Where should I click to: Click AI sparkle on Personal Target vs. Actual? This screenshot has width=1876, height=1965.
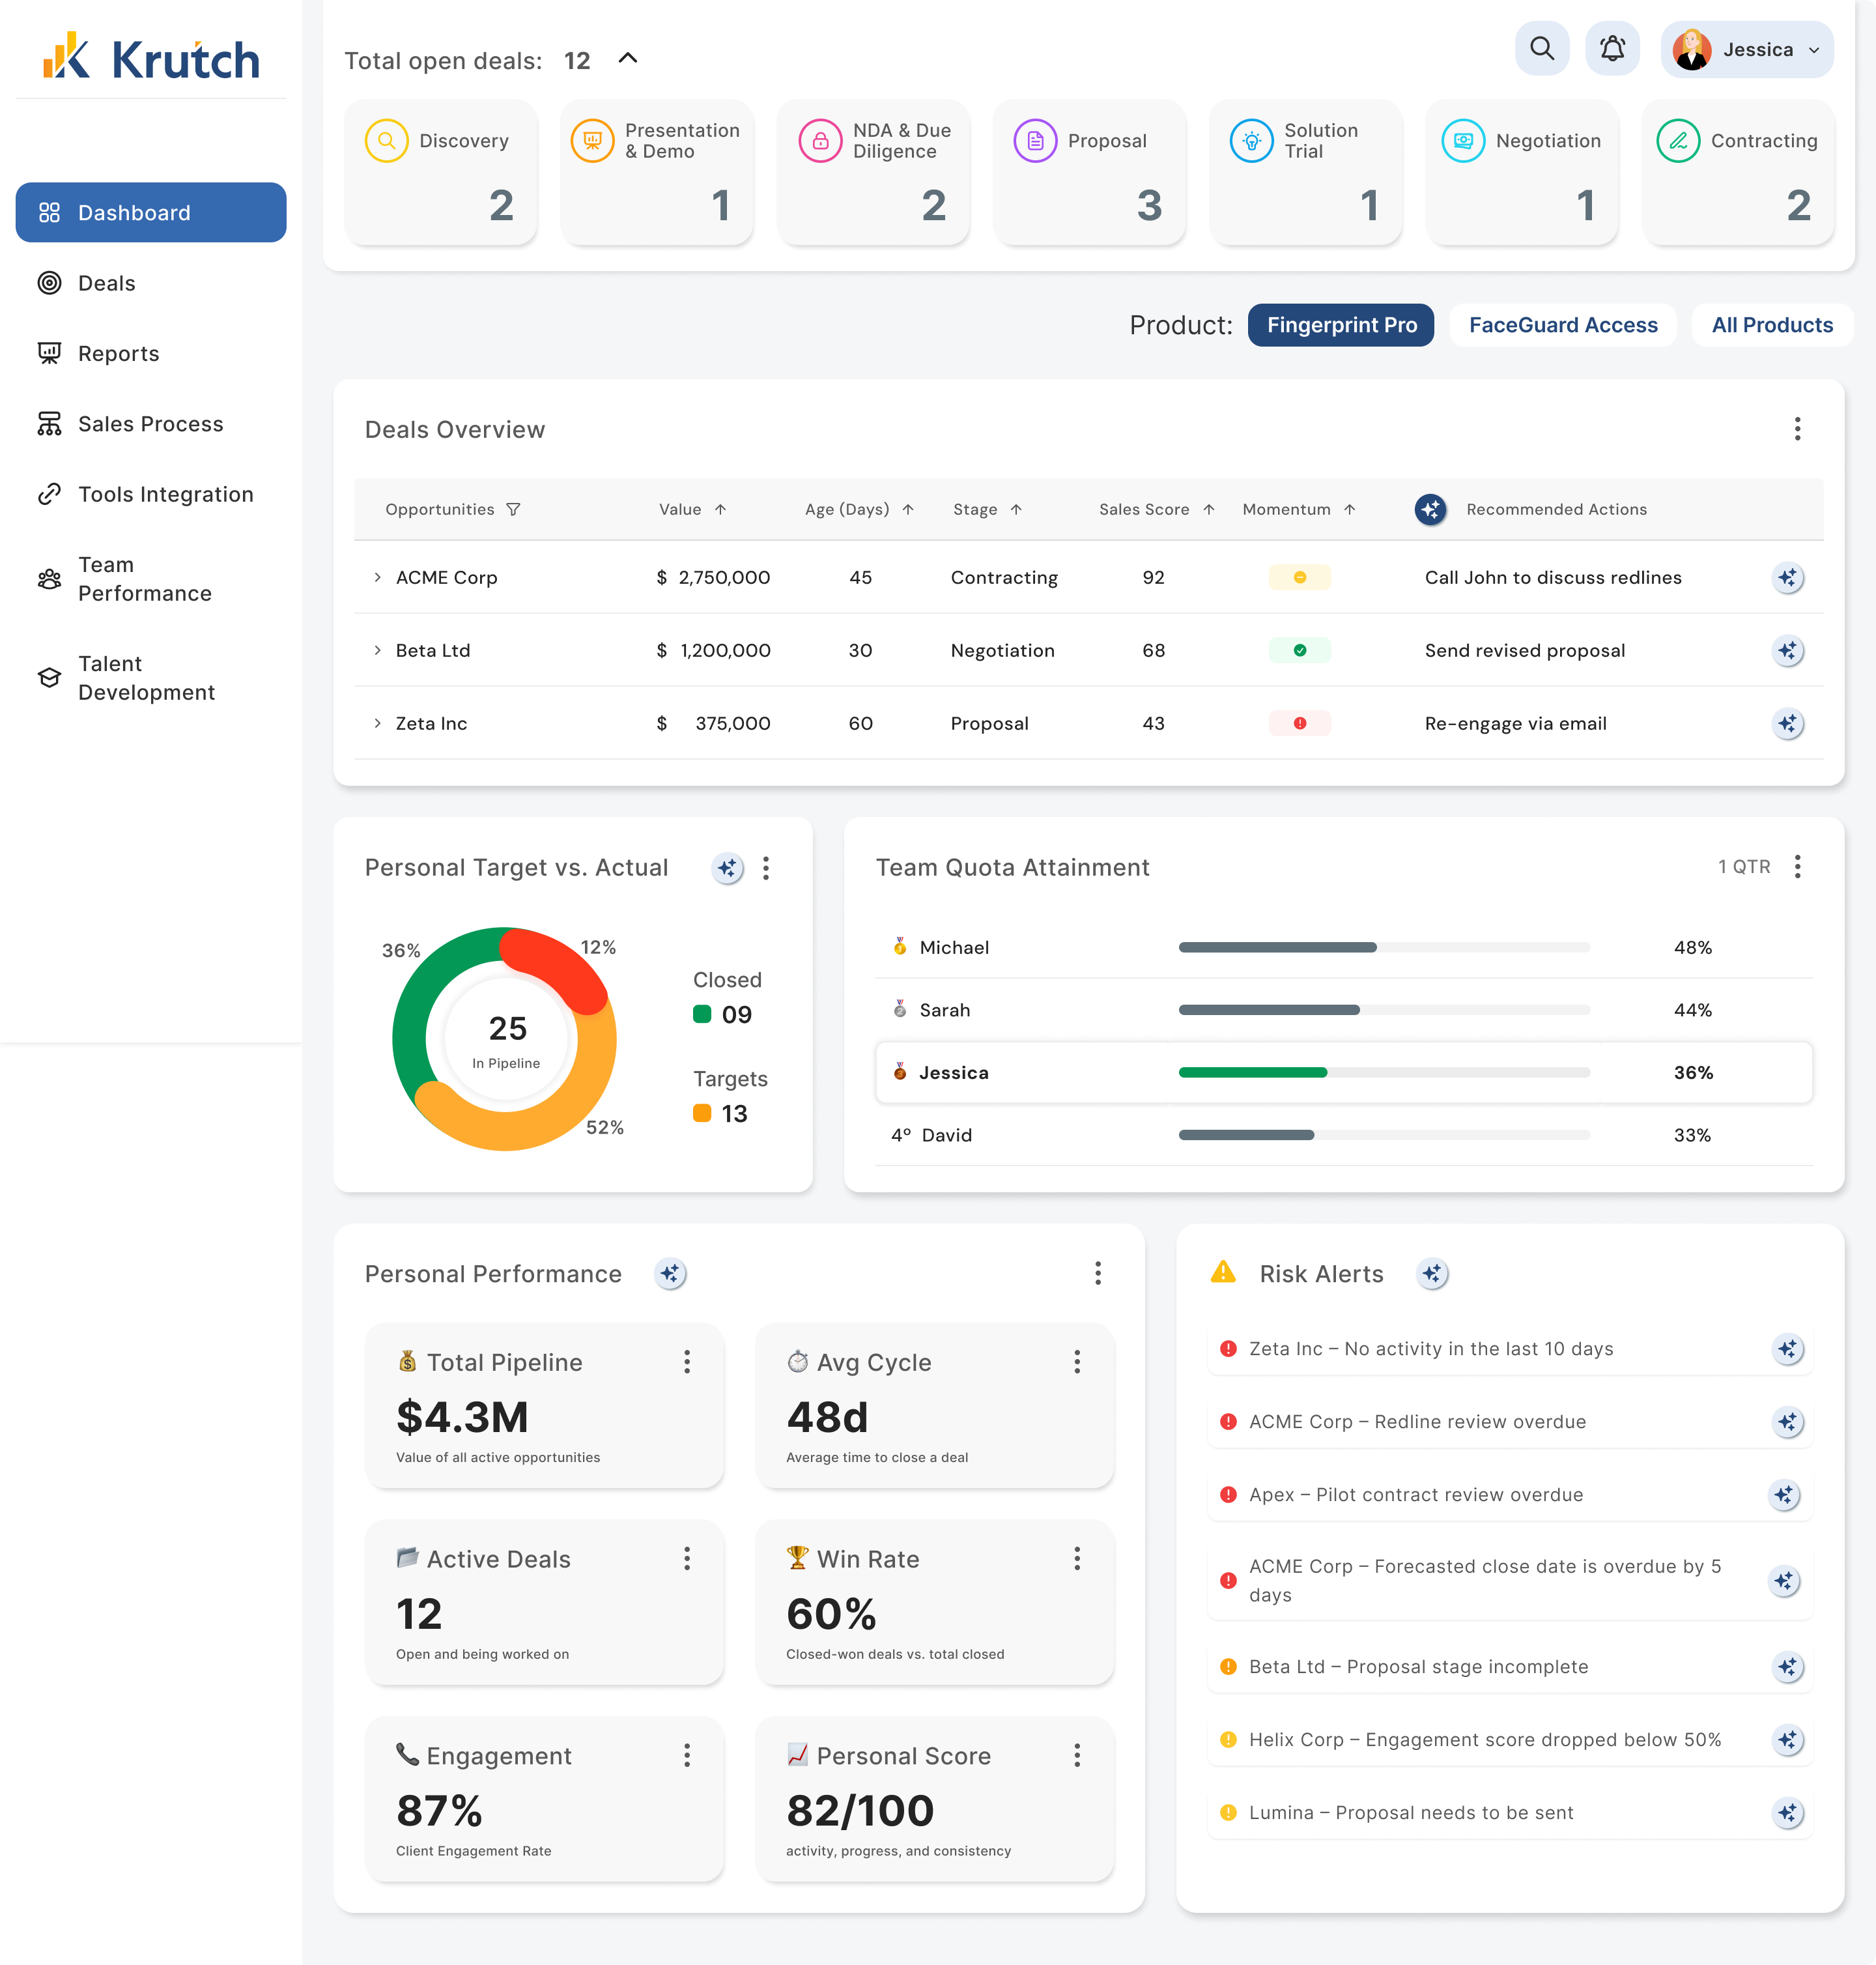coord(727,868)
